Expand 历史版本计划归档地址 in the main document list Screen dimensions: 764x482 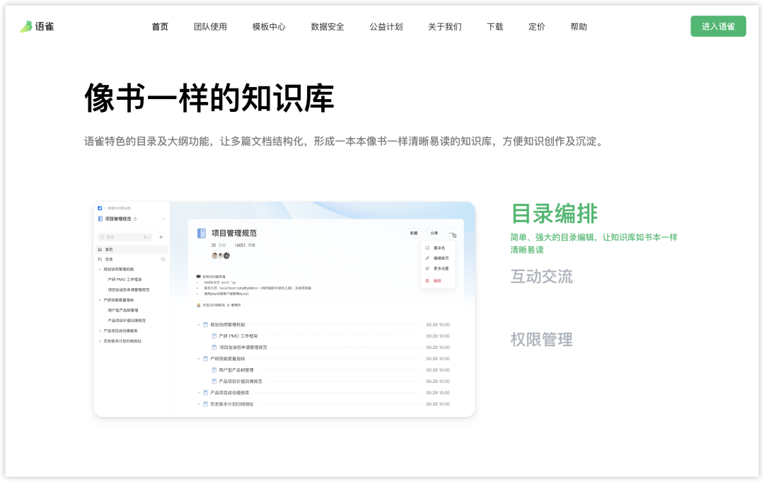(198, 404)
